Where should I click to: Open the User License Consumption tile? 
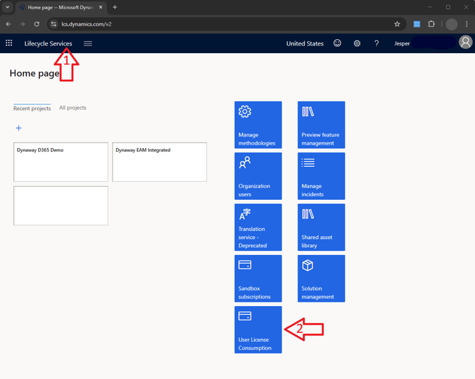pyautogui.click(x=258, y=329)
